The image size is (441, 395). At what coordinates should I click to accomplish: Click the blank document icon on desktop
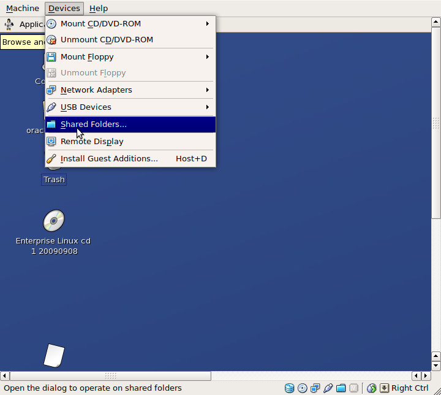[x=54, y=356]
